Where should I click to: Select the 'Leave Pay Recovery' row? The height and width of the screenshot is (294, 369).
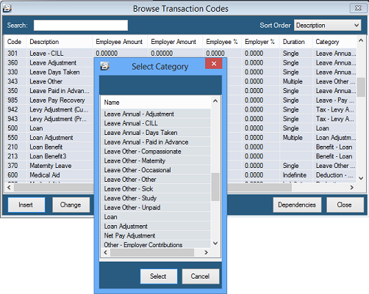coord(49,100)
